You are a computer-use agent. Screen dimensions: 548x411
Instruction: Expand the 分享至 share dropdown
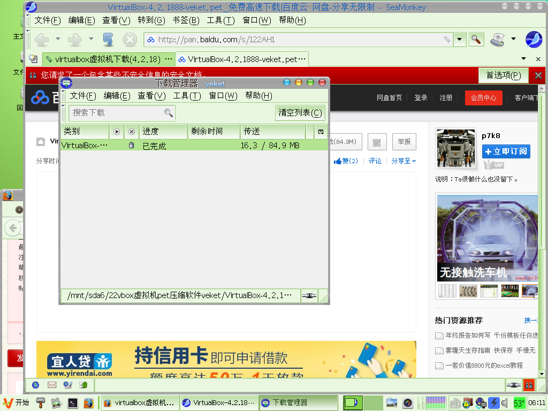[404, 161]
